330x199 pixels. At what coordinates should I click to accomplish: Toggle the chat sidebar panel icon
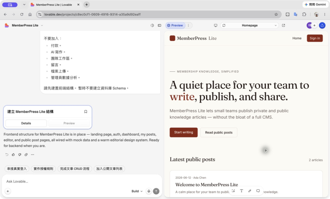point(159,25)
